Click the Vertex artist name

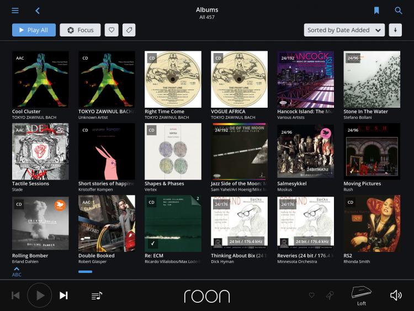[x=151, y=189]
